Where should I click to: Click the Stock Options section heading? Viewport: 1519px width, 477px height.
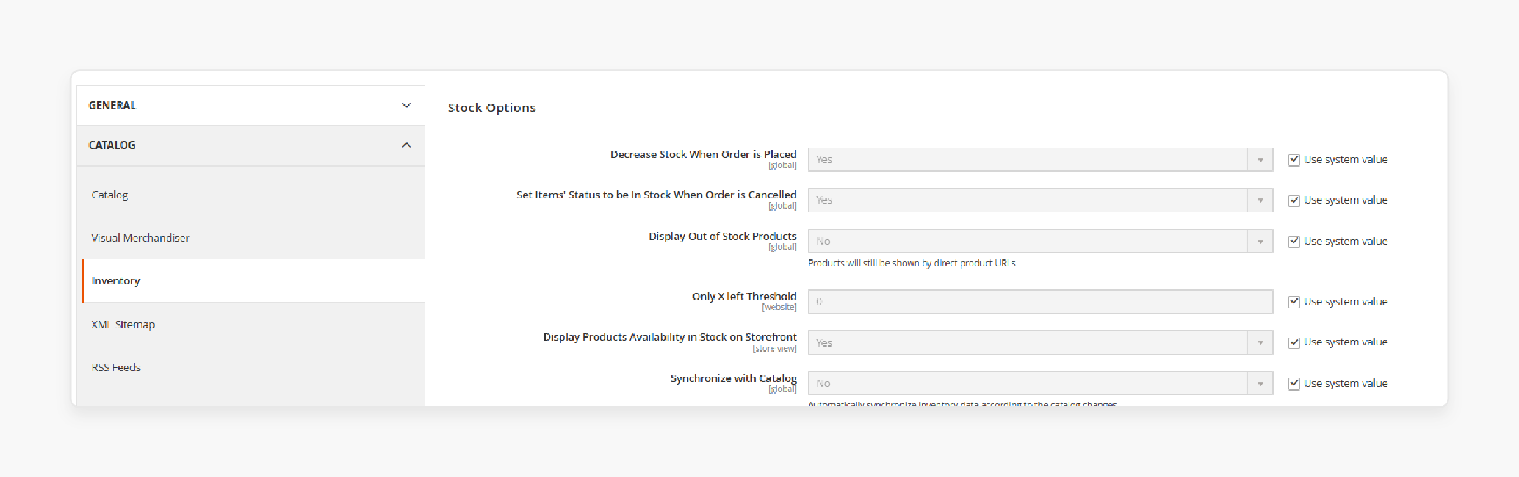(x=491, y=107)
